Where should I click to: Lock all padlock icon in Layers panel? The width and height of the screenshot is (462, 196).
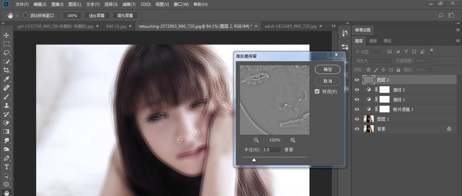pos(398,70)
